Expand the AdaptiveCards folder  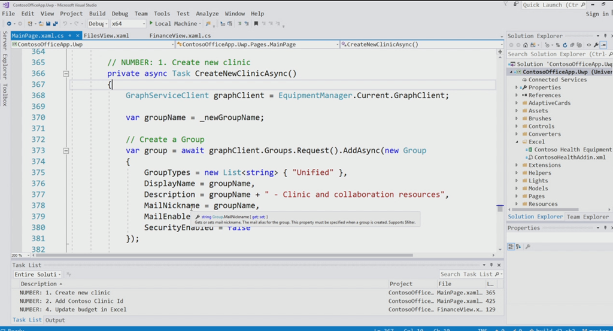[x=517, y=103]
